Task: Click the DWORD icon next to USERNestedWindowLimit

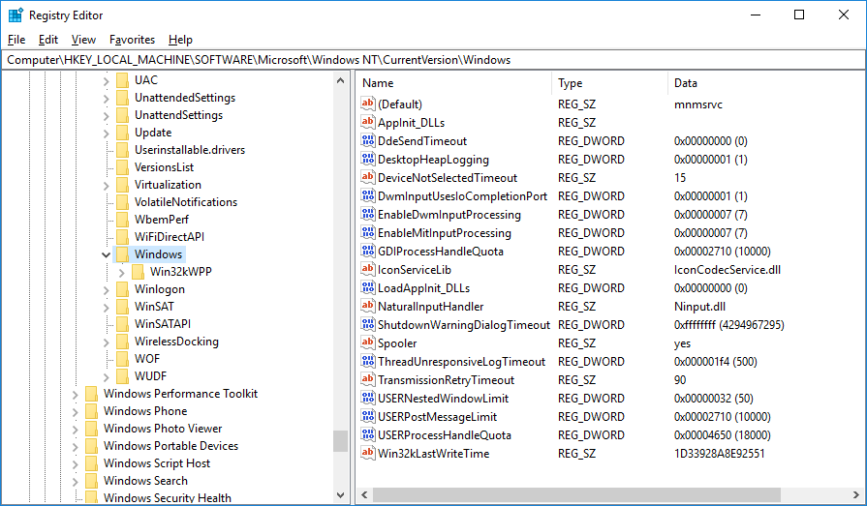Action: [368, 398]
